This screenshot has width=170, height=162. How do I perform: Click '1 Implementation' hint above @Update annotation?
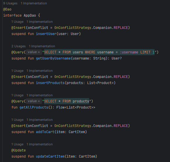click(40, 144)
